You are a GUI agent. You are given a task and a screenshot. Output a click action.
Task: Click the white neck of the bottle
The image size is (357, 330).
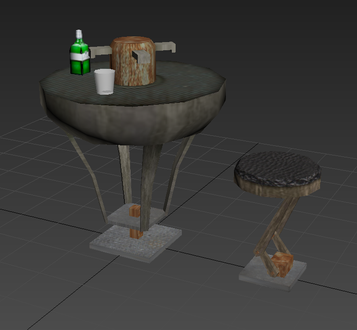pos(79,35)
